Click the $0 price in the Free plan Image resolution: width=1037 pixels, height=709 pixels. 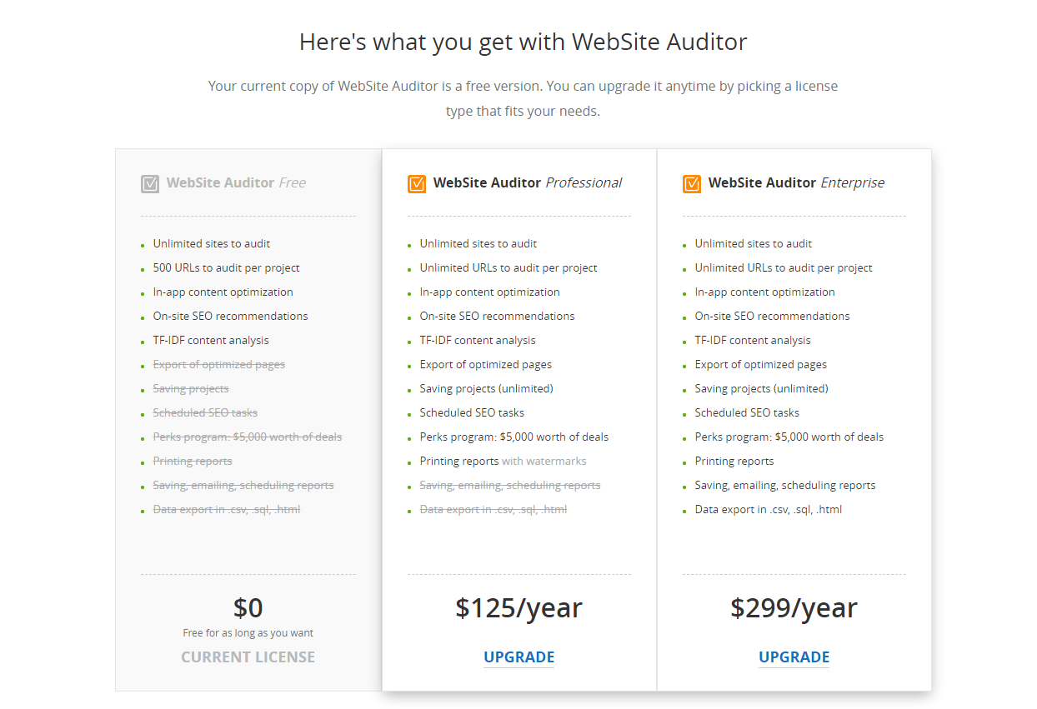click(x=248, y=607)
